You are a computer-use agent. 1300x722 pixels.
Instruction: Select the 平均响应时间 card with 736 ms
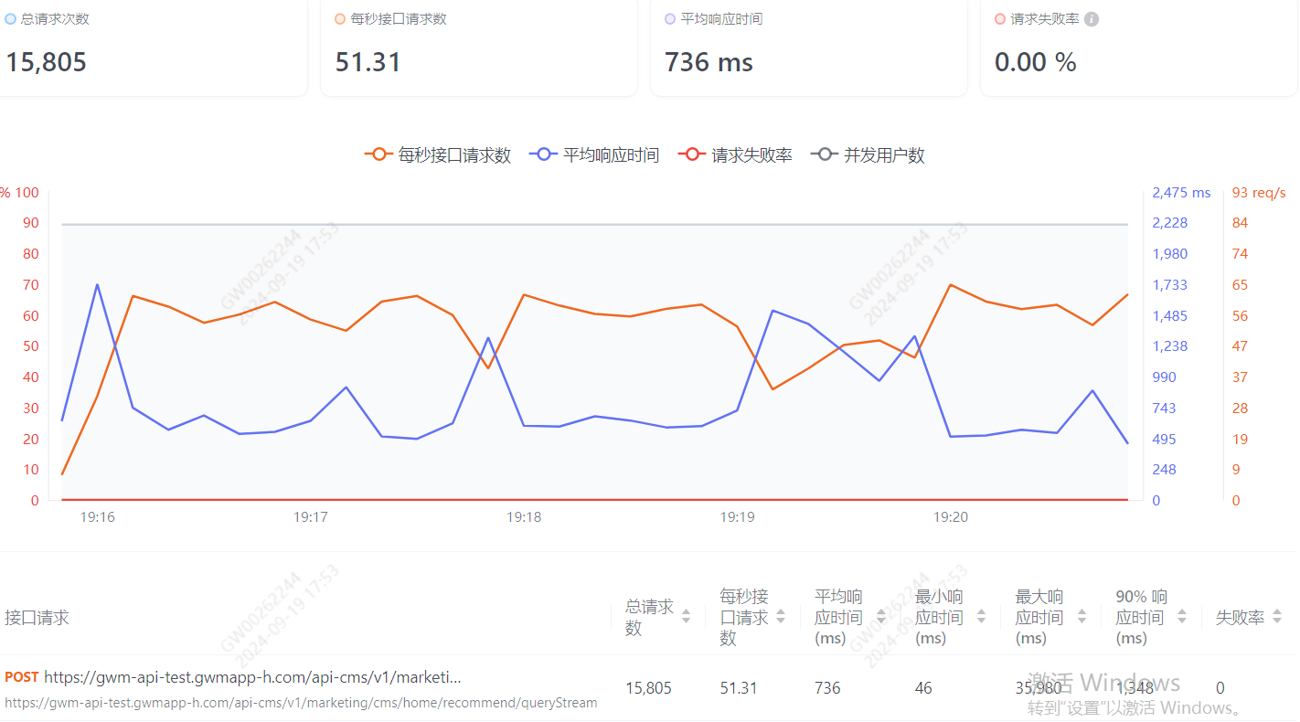point(809,46)
